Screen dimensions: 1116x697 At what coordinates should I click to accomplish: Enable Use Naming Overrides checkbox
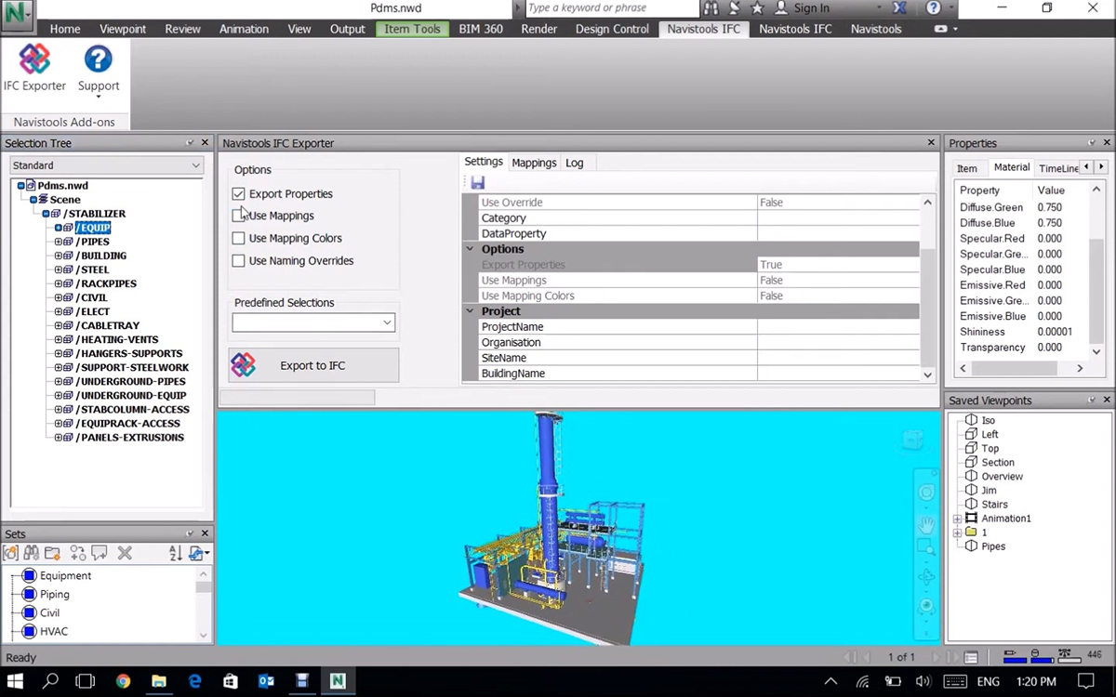coord(239,260)
